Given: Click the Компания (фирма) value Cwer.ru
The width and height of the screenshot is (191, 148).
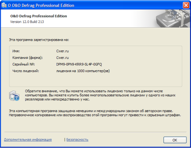Looking at the screenshot, I should coord(63,58).
